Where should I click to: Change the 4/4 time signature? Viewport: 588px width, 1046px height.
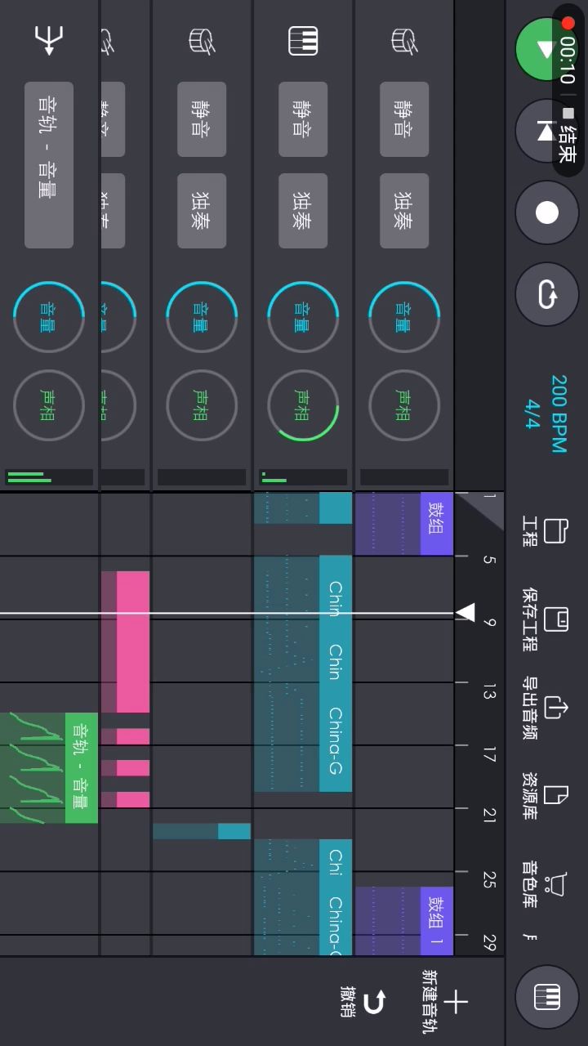[532, 414]
